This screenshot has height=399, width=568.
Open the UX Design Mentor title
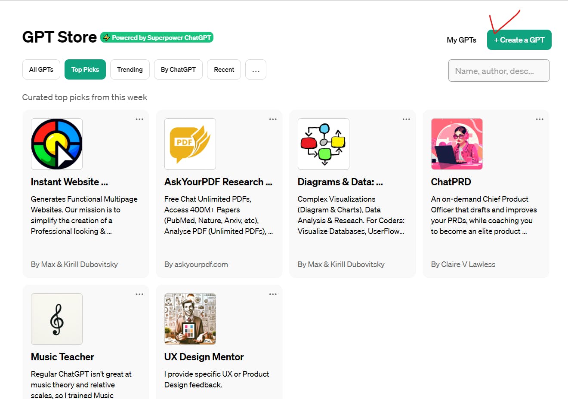(x=204, y=357)
